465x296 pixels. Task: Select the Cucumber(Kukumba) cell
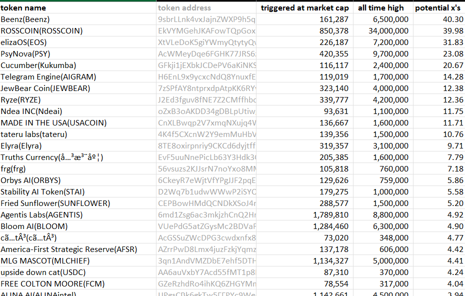78,65
